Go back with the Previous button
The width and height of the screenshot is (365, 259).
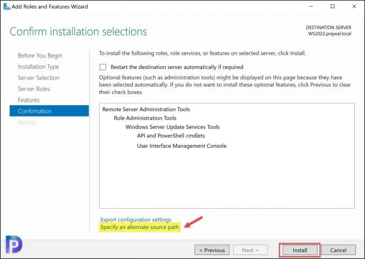tap(212, 250)
